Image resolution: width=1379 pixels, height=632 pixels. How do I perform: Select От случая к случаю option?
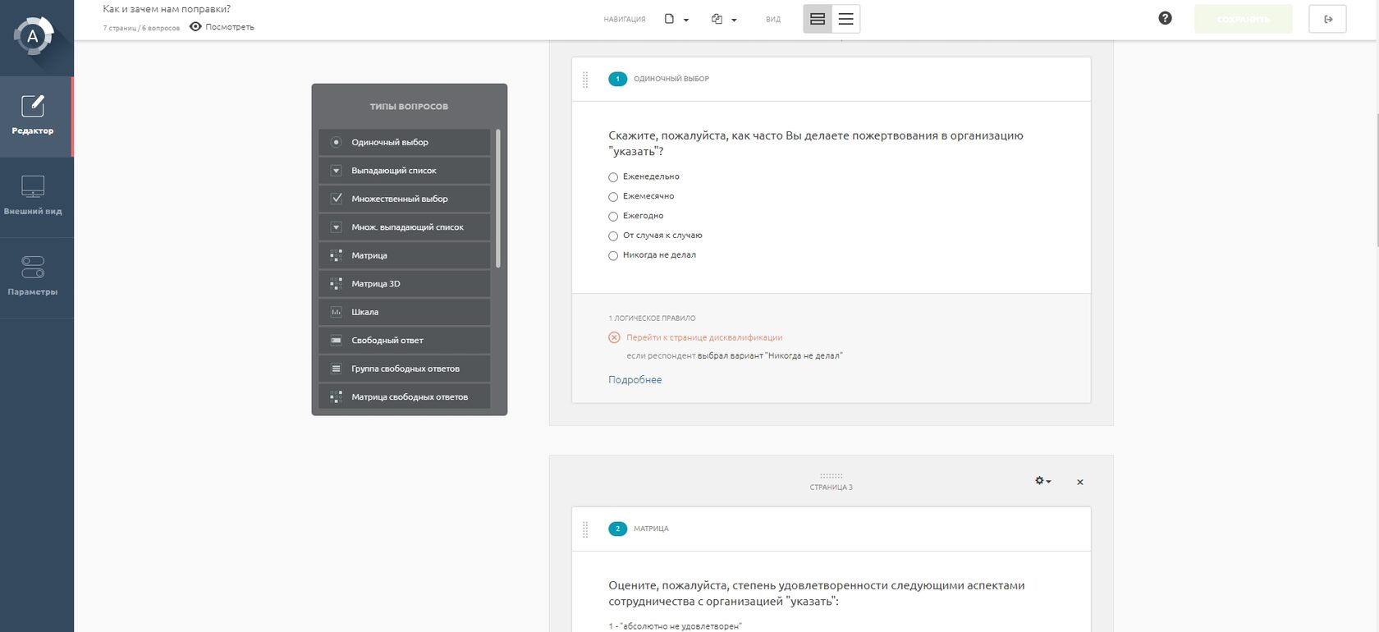point(613,236)
